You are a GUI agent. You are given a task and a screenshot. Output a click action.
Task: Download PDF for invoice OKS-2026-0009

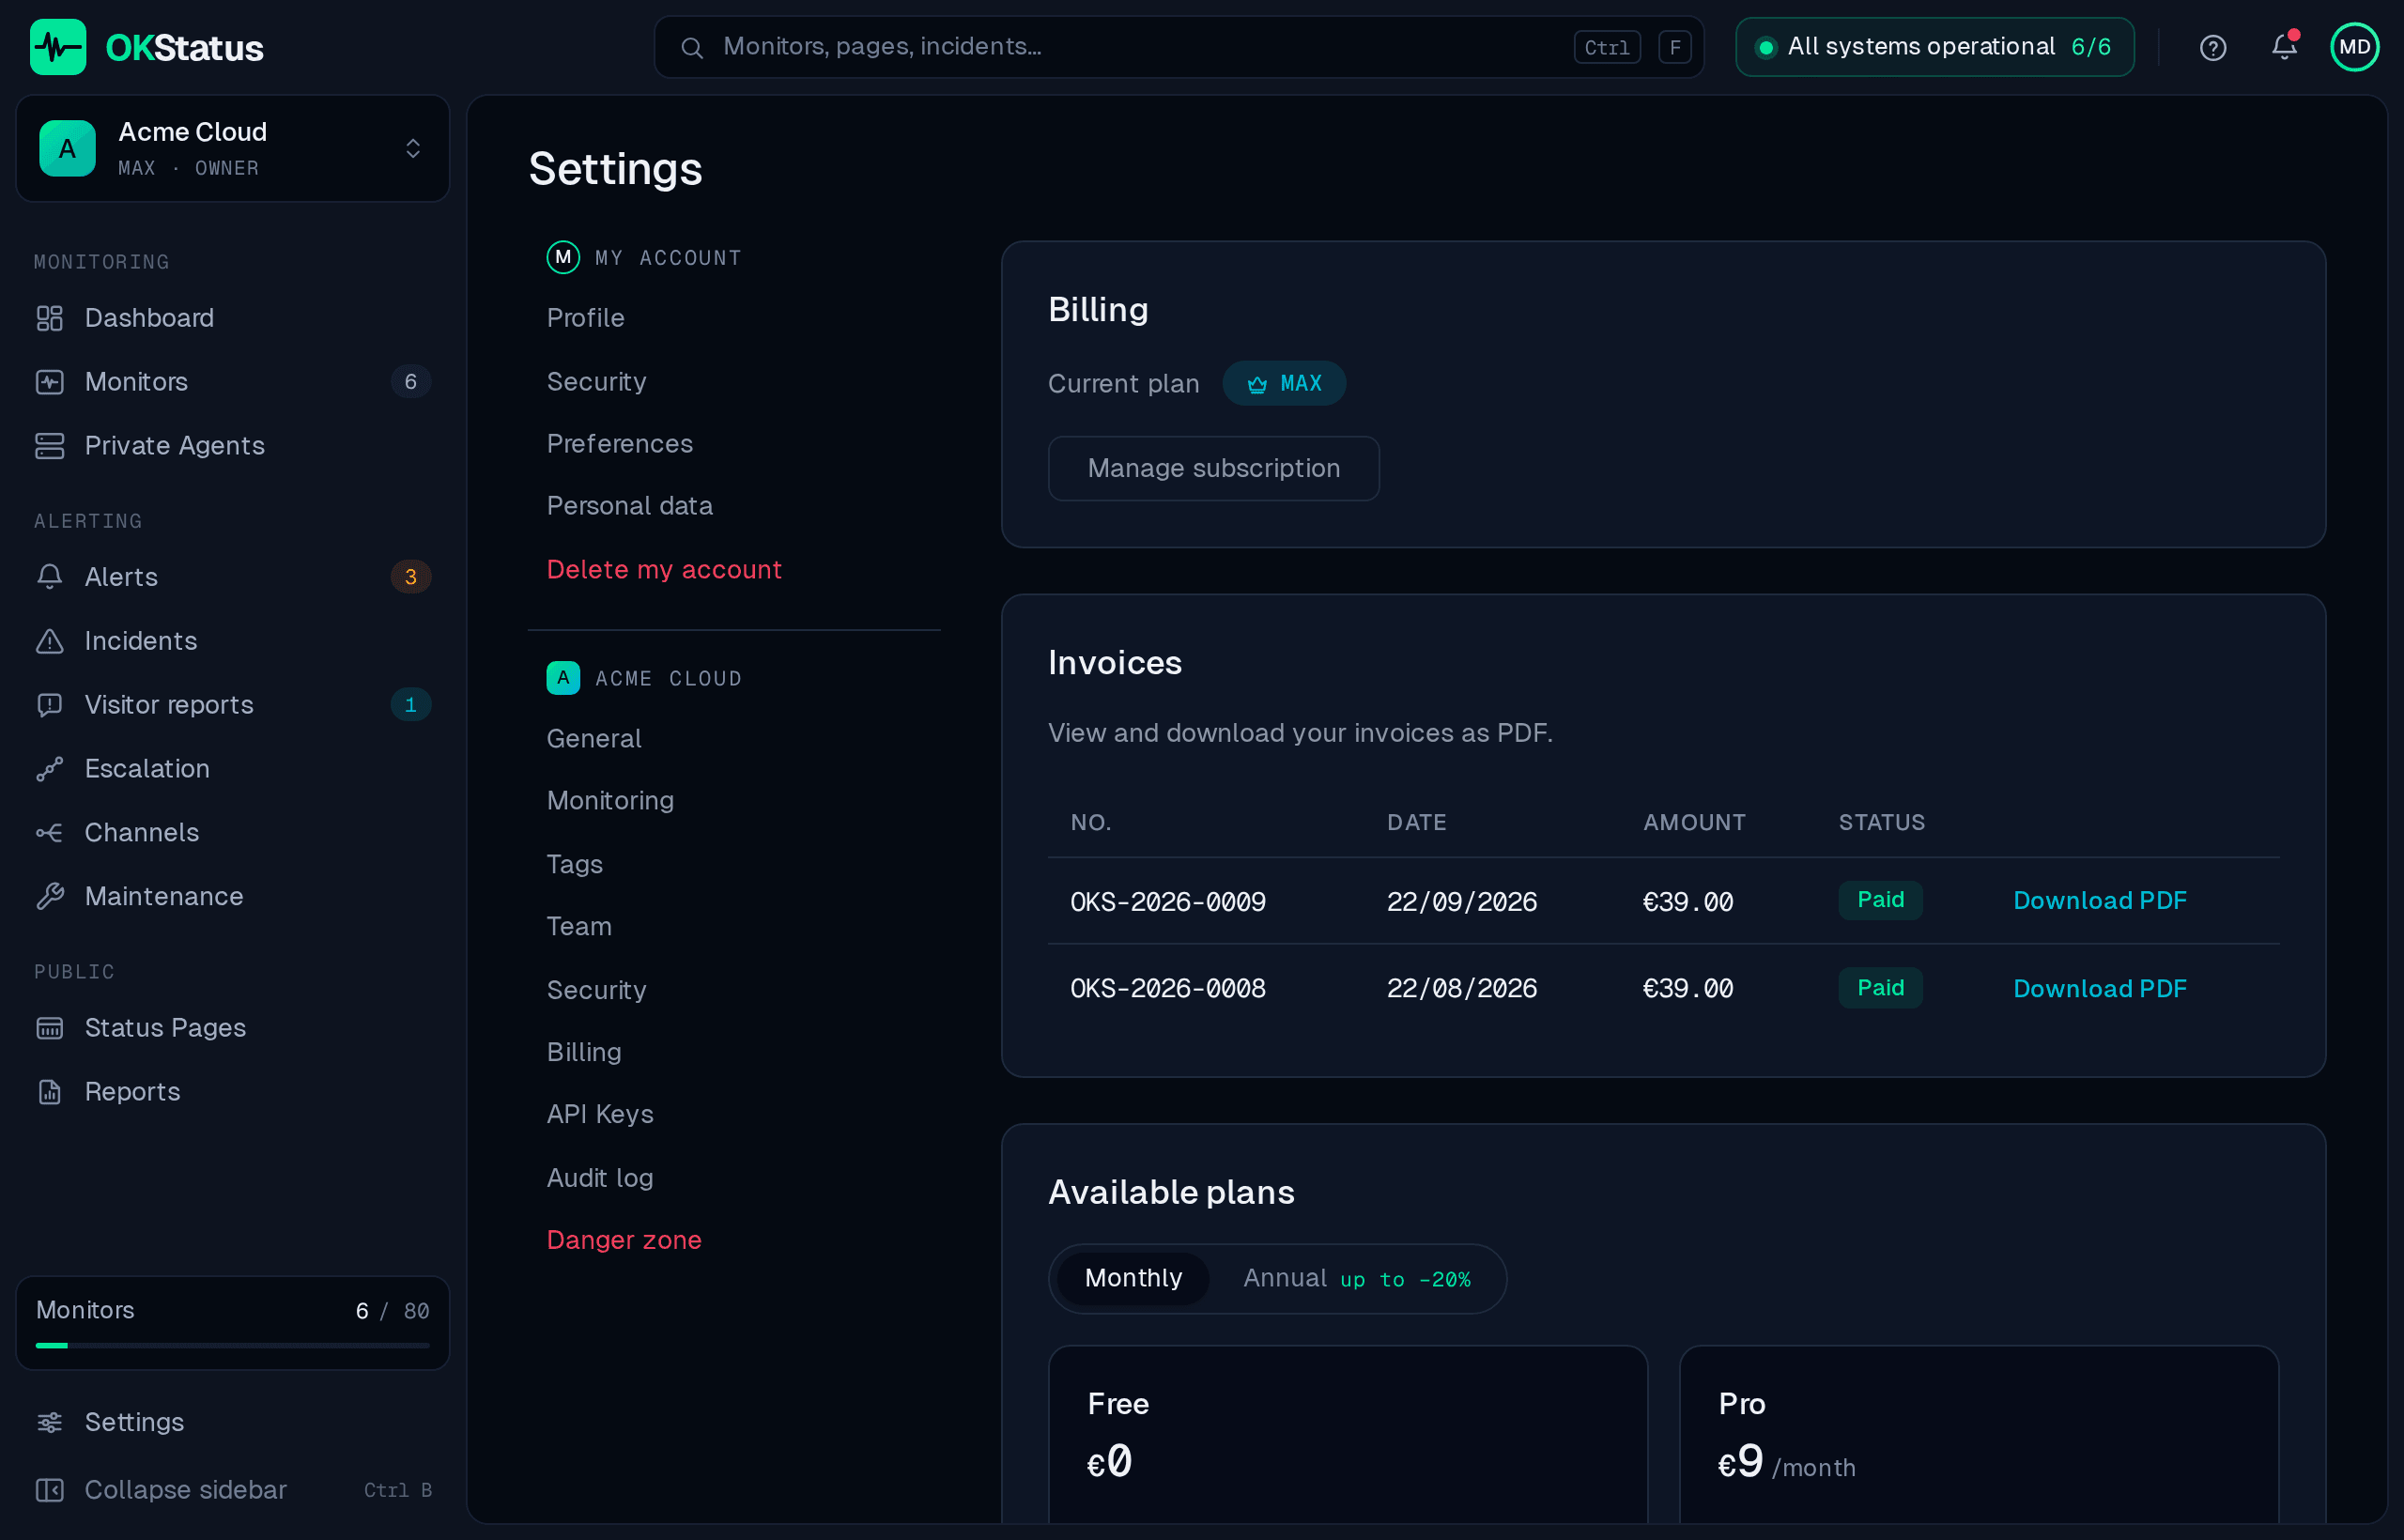point(2099,901)
